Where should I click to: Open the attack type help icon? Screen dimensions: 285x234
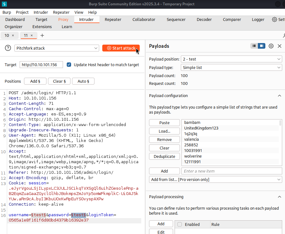(8, 48)
